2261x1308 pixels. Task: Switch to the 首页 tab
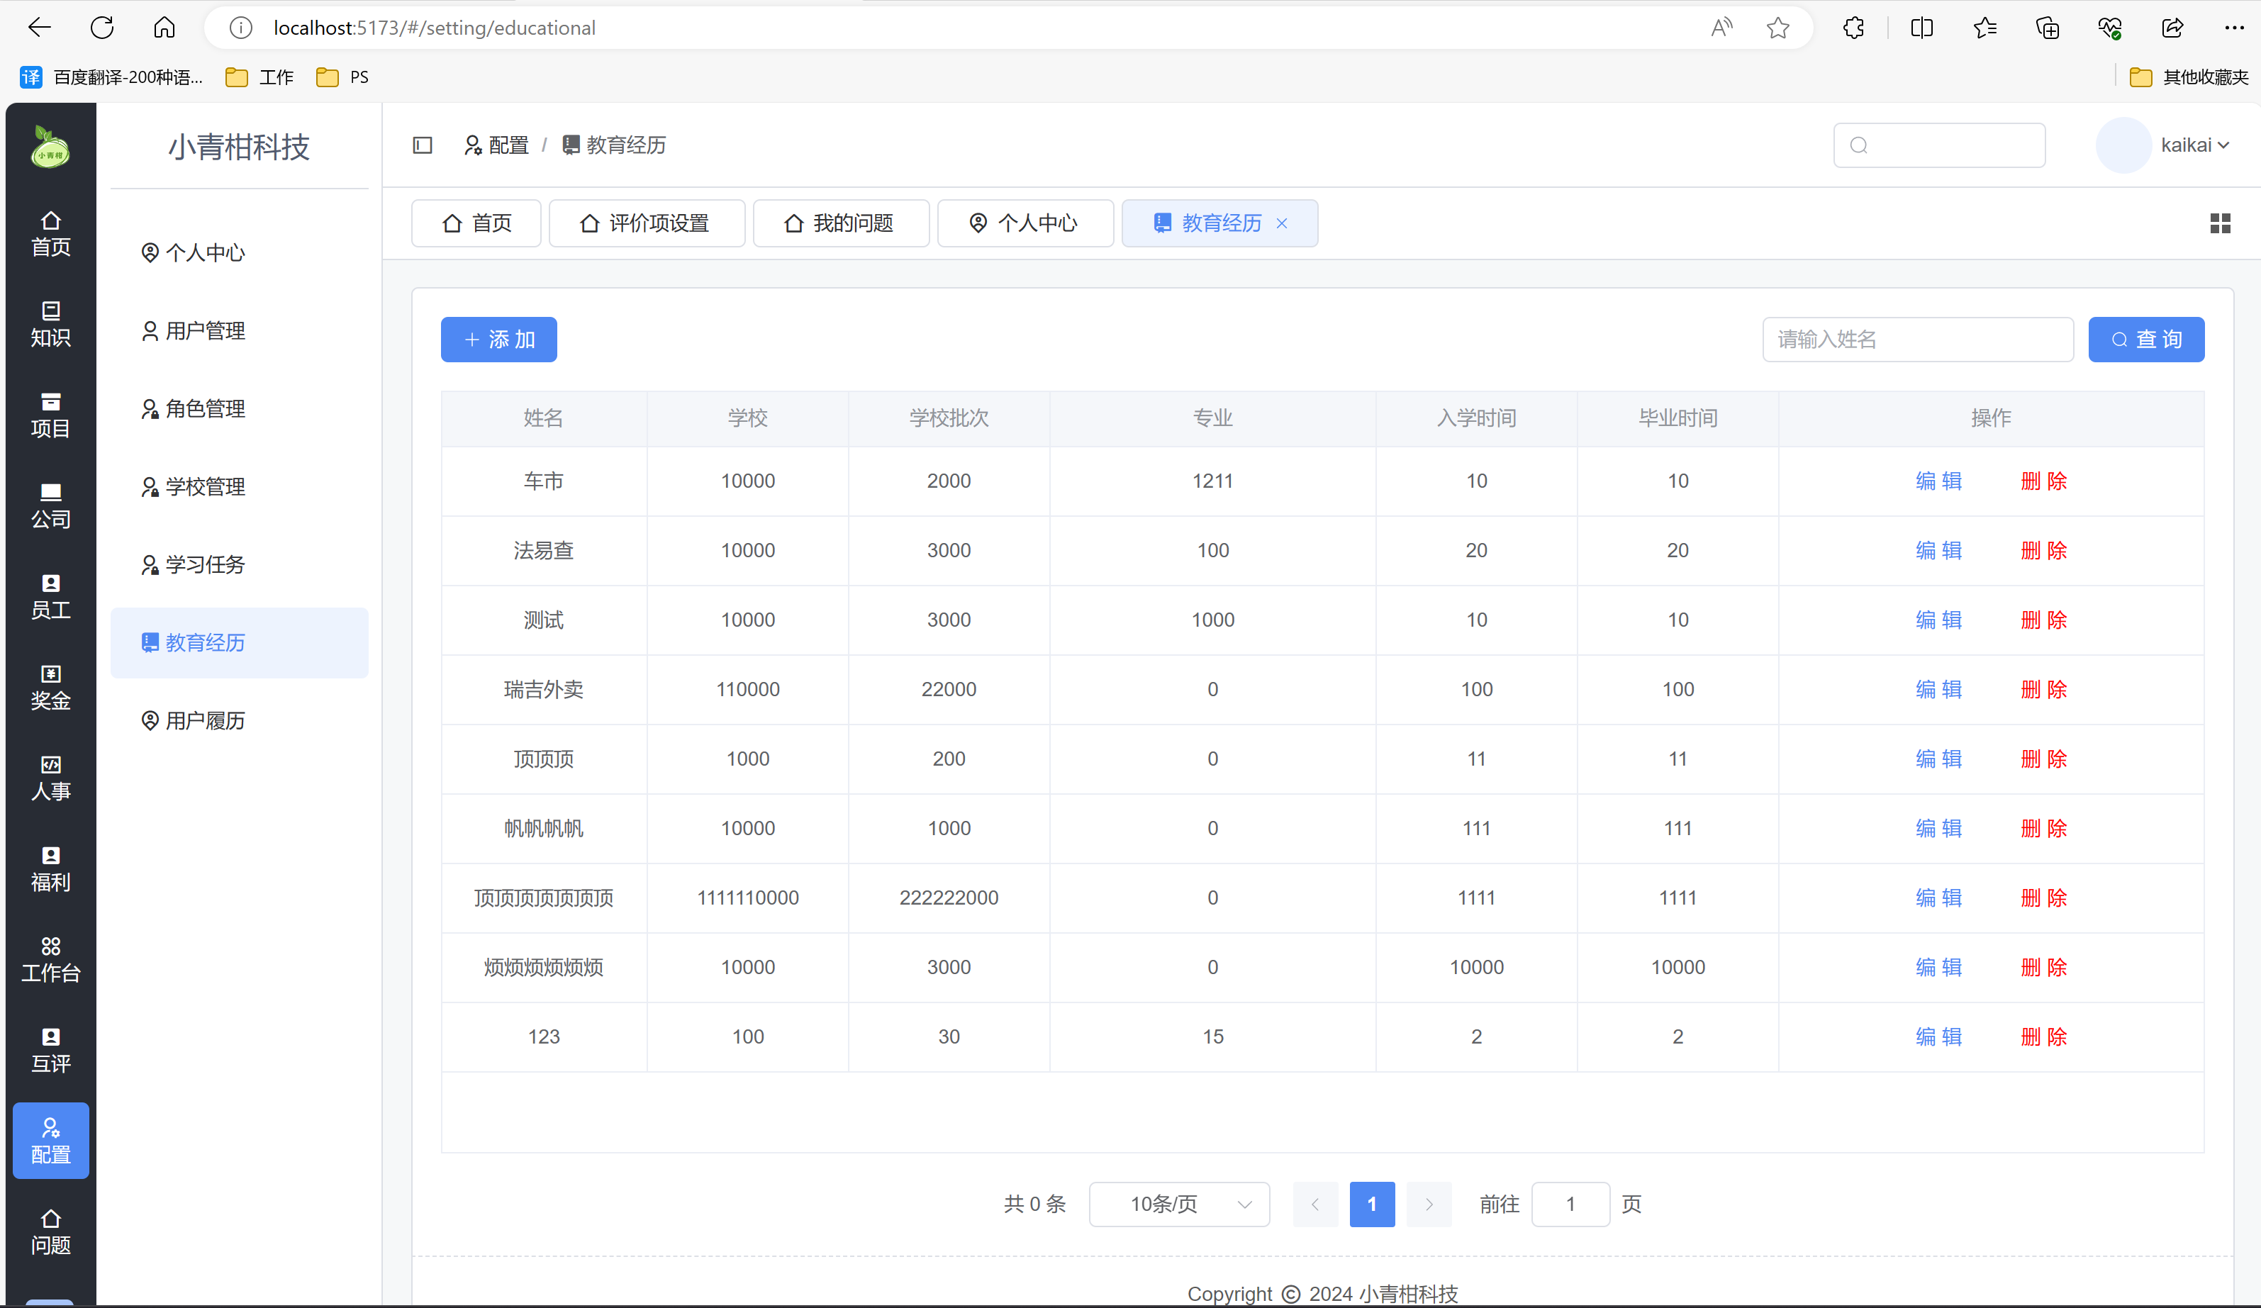pyautogui.click(x=476, y=223)
